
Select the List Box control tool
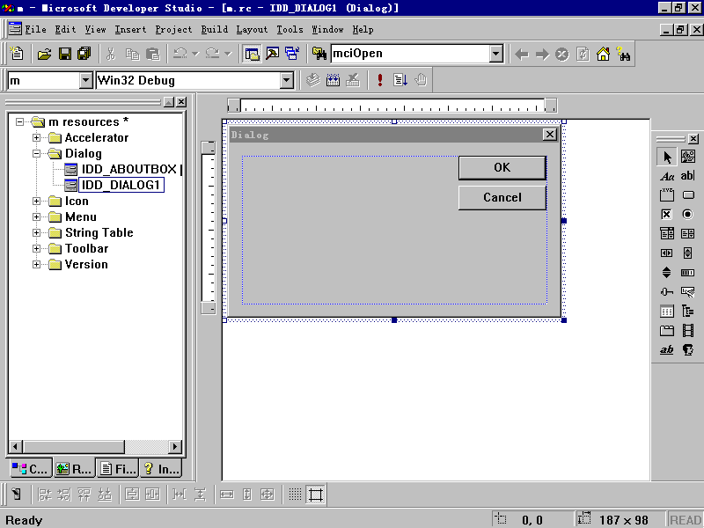coord(688,233)
